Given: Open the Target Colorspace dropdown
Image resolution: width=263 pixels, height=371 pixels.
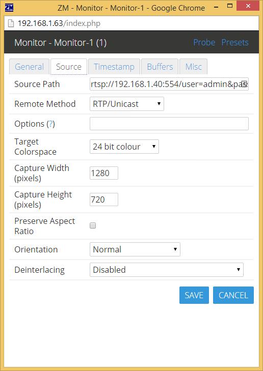Looking at the screenshot, I should tap(124, 147).
